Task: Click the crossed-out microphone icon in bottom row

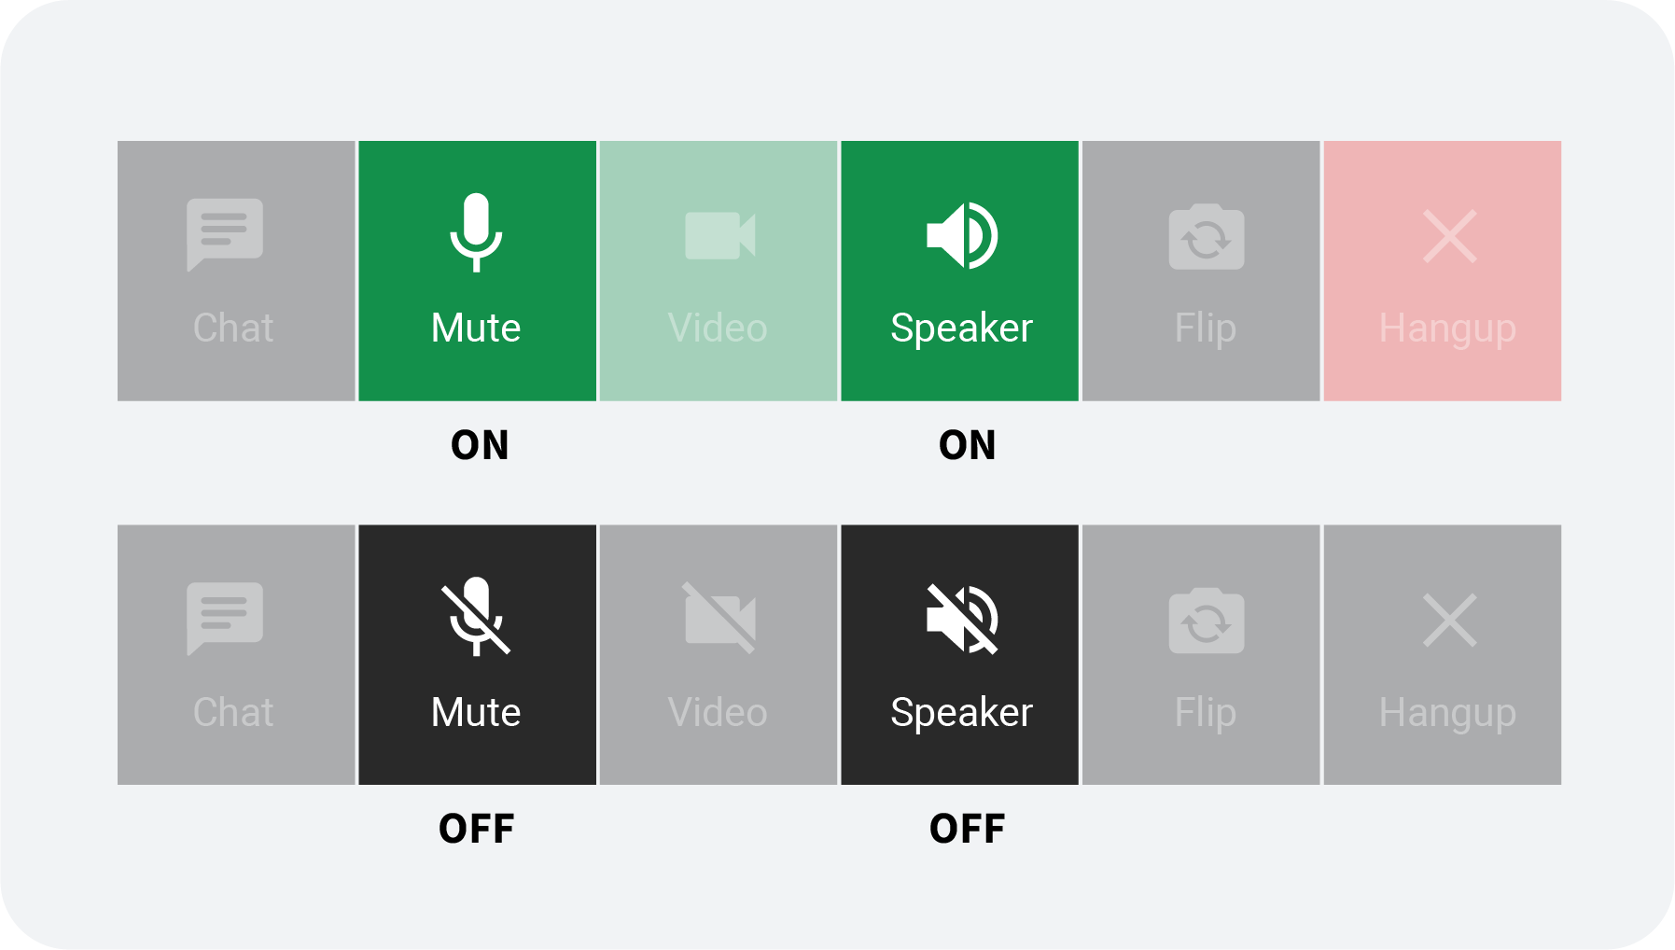Action: pos(476,617)
